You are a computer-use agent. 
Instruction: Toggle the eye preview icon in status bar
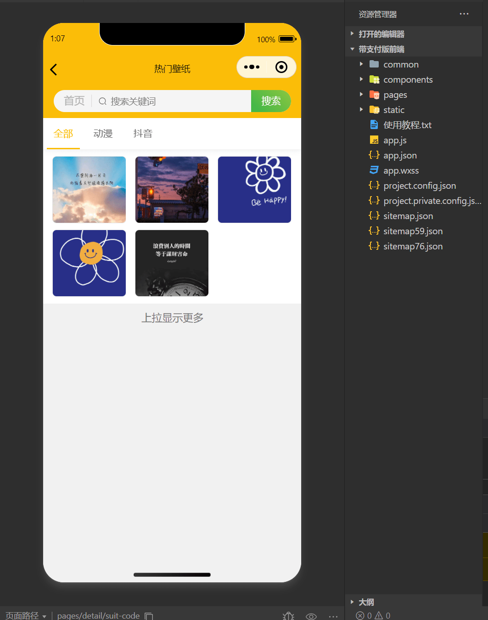(x=311, y=616)
